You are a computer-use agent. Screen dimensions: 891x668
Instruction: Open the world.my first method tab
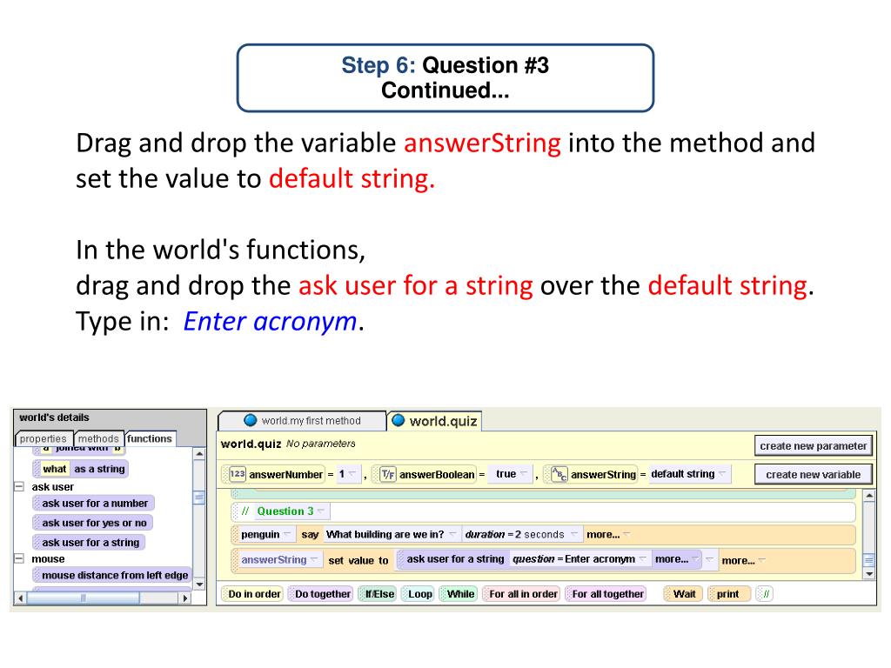coord(302,420)
